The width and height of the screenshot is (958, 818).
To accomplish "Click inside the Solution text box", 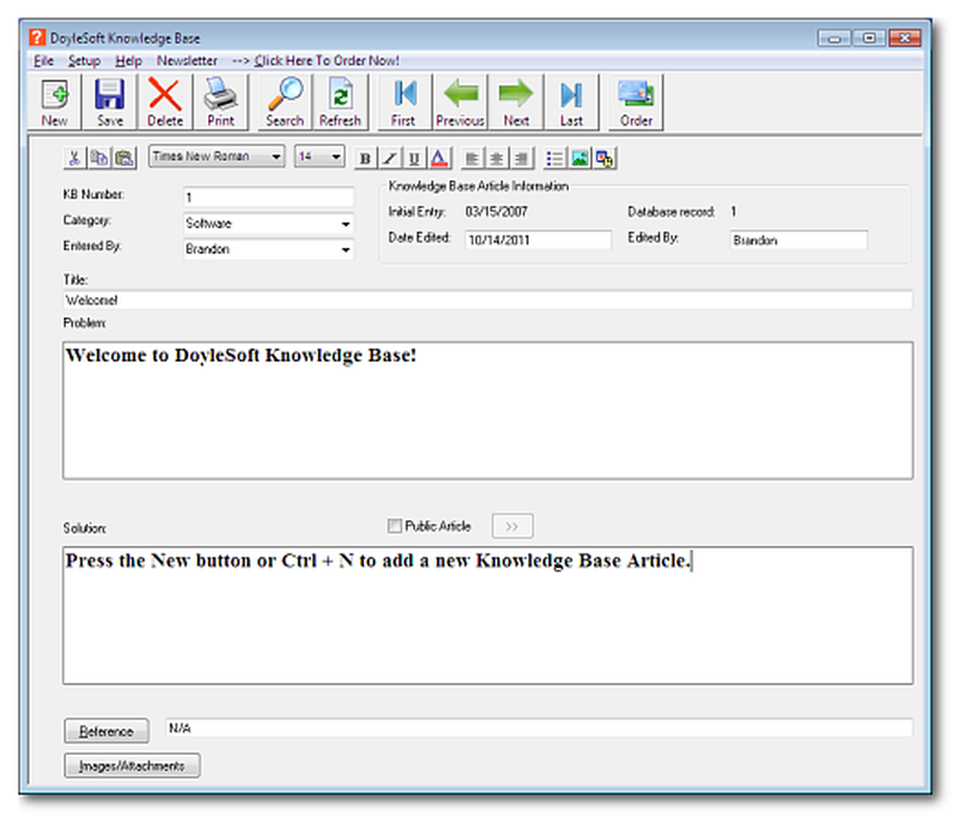I will click(x=489, y=616).
